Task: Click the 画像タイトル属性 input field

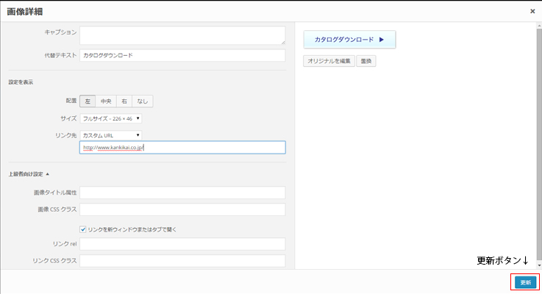Action: point(182,193)
